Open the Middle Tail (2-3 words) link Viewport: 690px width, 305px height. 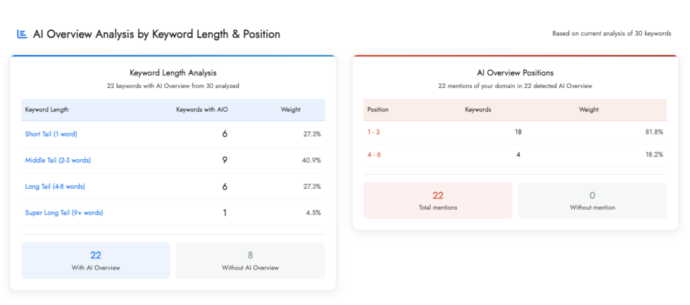point(58,161)
